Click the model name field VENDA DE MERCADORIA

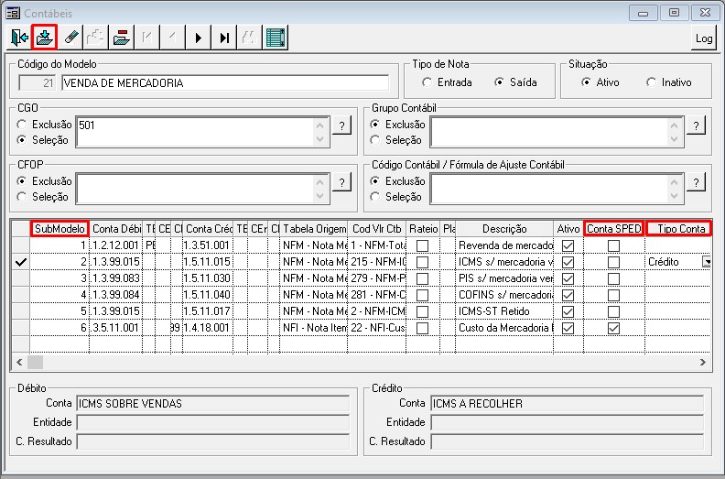tap(225, 82)
